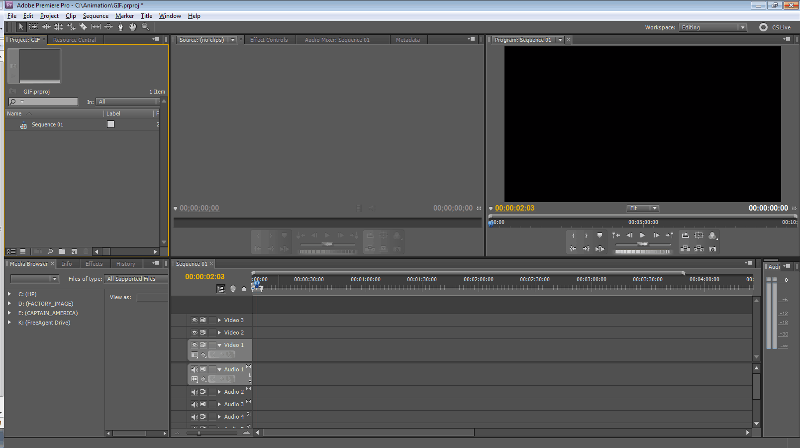The image size is (800, 448).
Task: Select the Selection arrow tool
Action: pos(21,27)
